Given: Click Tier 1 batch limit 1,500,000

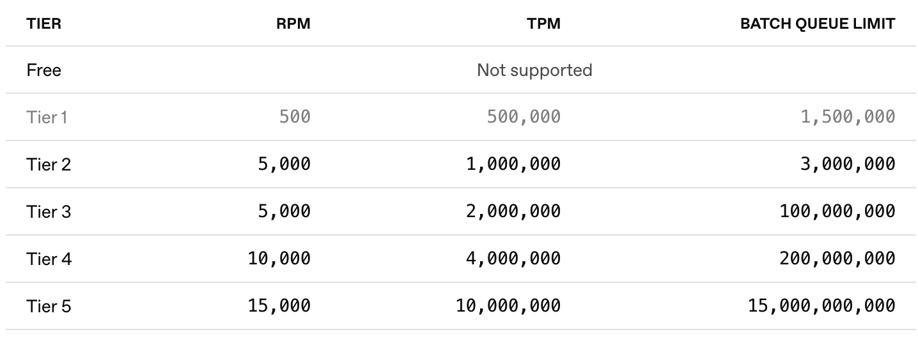Looking at the screenshot, I should click(x=849, y=117).
